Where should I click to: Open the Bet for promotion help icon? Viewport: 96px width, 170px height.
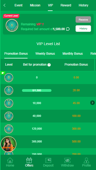coord(49,65)
